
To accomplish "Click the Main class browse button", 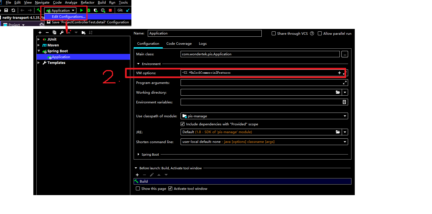I will (x=345, y=54).
